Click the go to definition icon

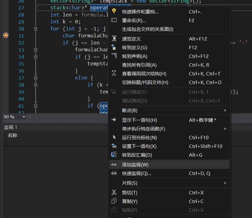113,47
